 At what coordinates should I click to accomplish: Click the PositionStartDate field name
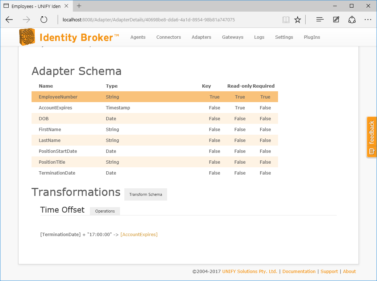pos(58,151)
